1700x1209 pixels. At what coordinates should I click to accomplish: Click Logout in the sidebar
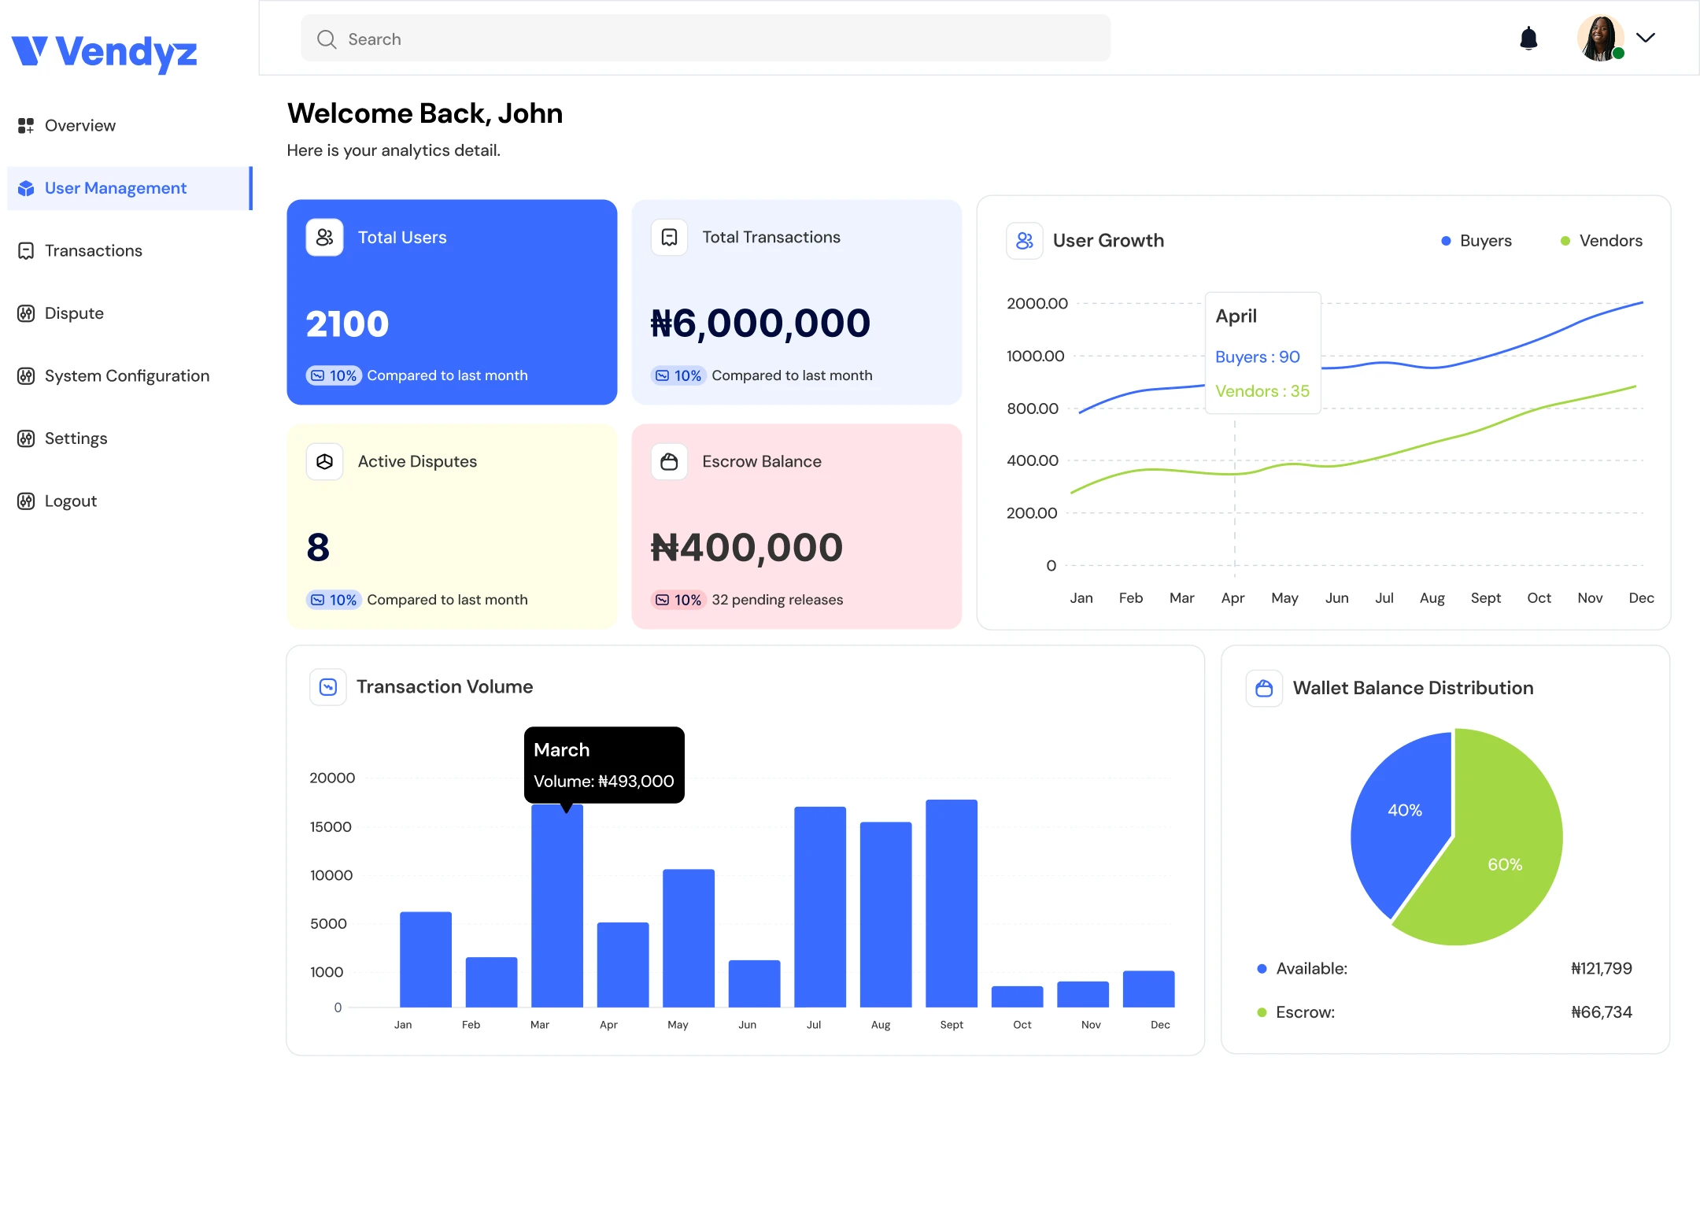point(57,501)
